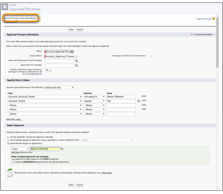The width and height of the screenshot is (223, 194).
Task: Click the Approval Processes page title
Action: click(x=25, y=9)
